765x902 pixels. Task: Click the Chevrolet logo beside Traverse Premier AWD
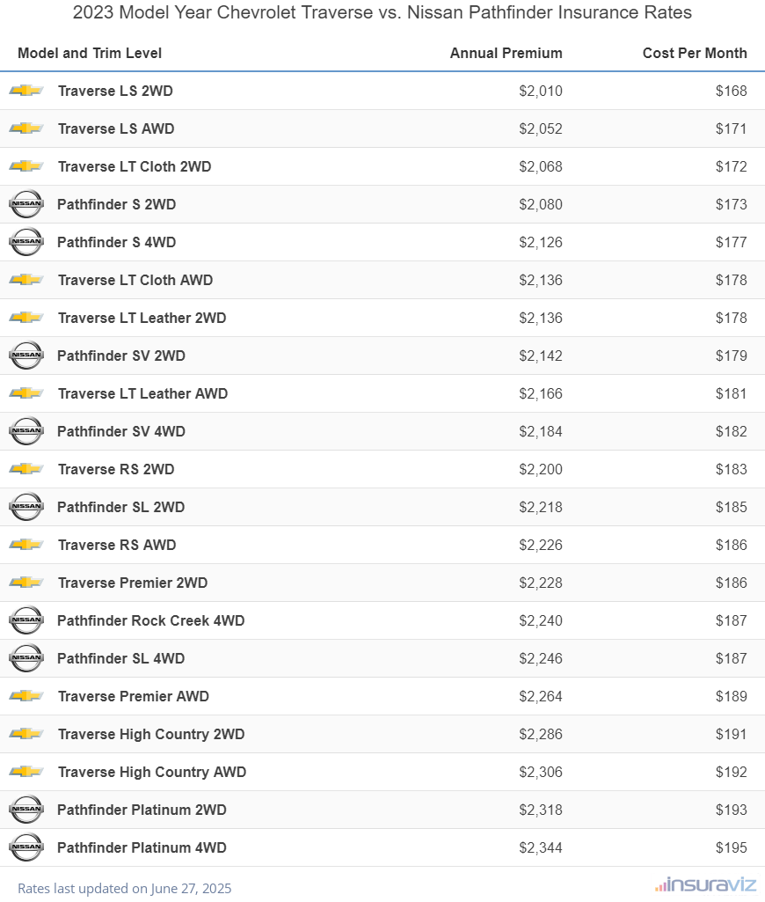click(26, 696)
